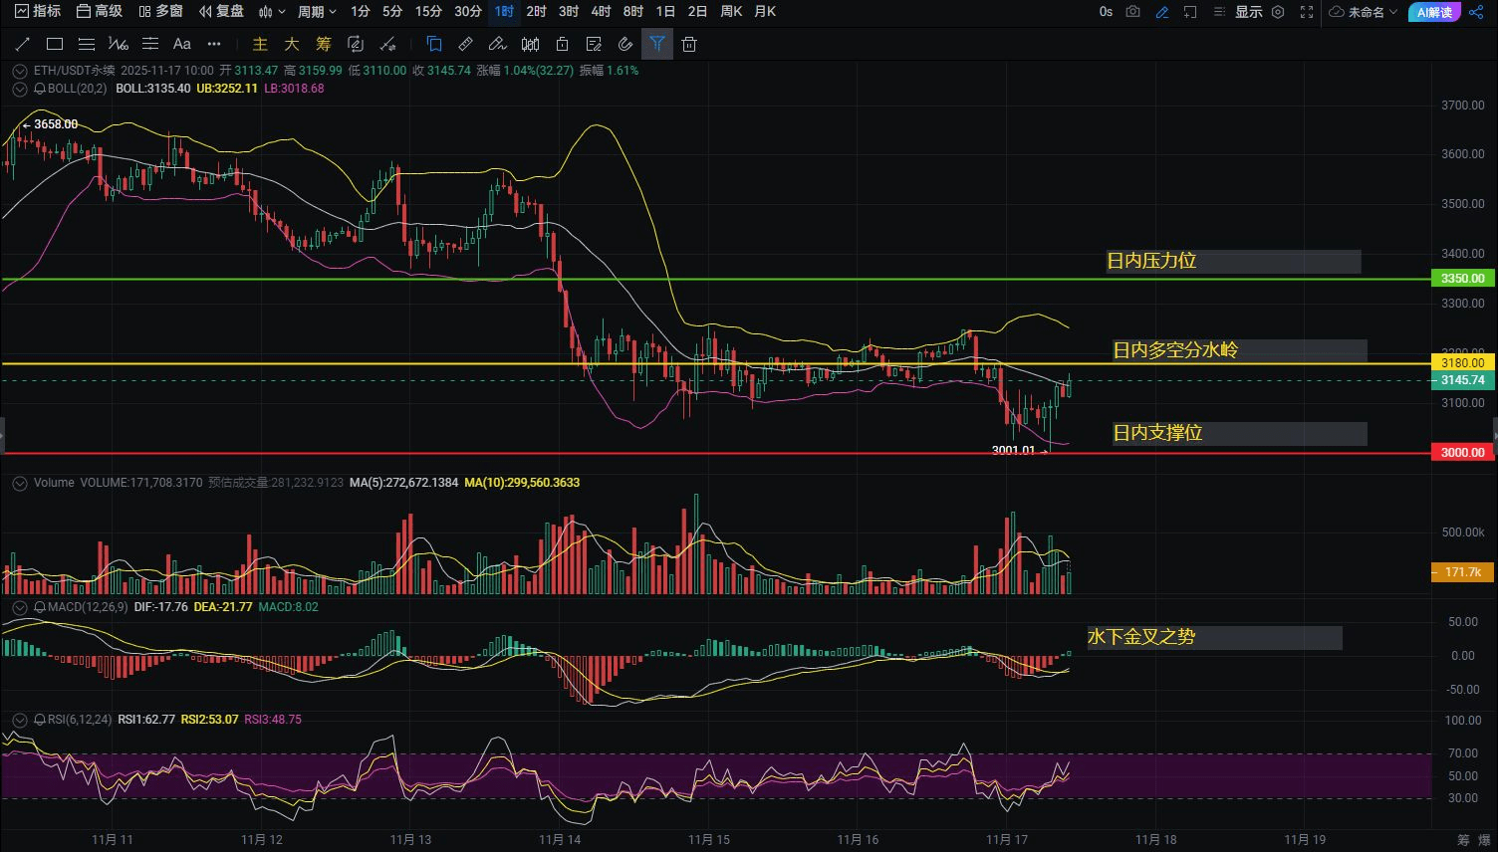Click the magnet snap icon
This screenshot has width=1498, height=852.
[625, 44]
